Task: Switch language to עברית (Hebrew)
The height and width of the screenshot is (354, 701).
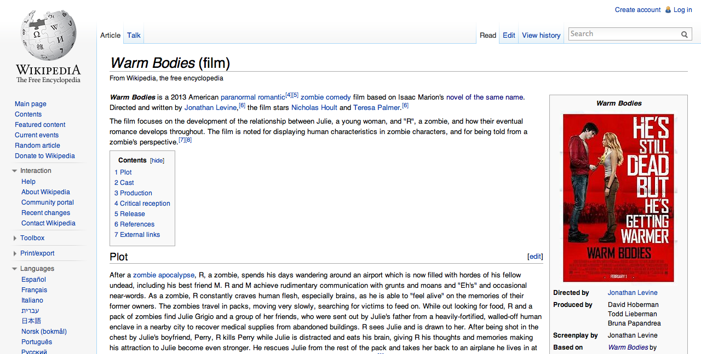Action: 30,311
